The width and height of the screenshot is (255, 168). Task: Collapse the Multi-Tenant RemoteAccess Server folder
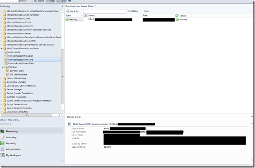click(1, 48)
